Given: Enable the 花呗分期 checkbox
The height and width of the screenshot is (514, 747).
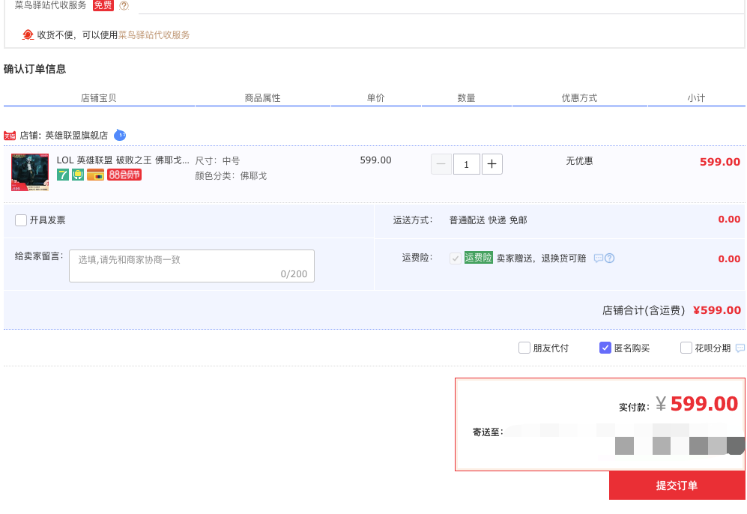Looking at the screenshot, I should click(x=686, y=348).
